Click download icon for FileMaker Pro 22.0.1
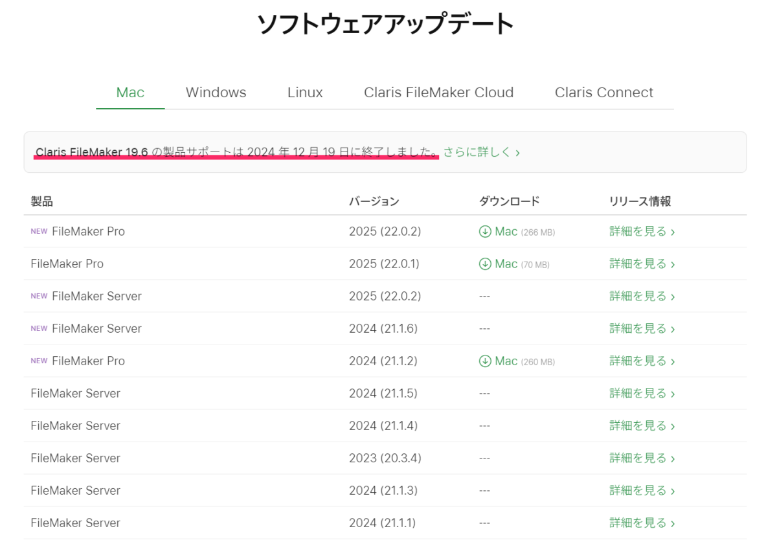The width and height of the screenshot is (777, 553). [x=485, y=264]
